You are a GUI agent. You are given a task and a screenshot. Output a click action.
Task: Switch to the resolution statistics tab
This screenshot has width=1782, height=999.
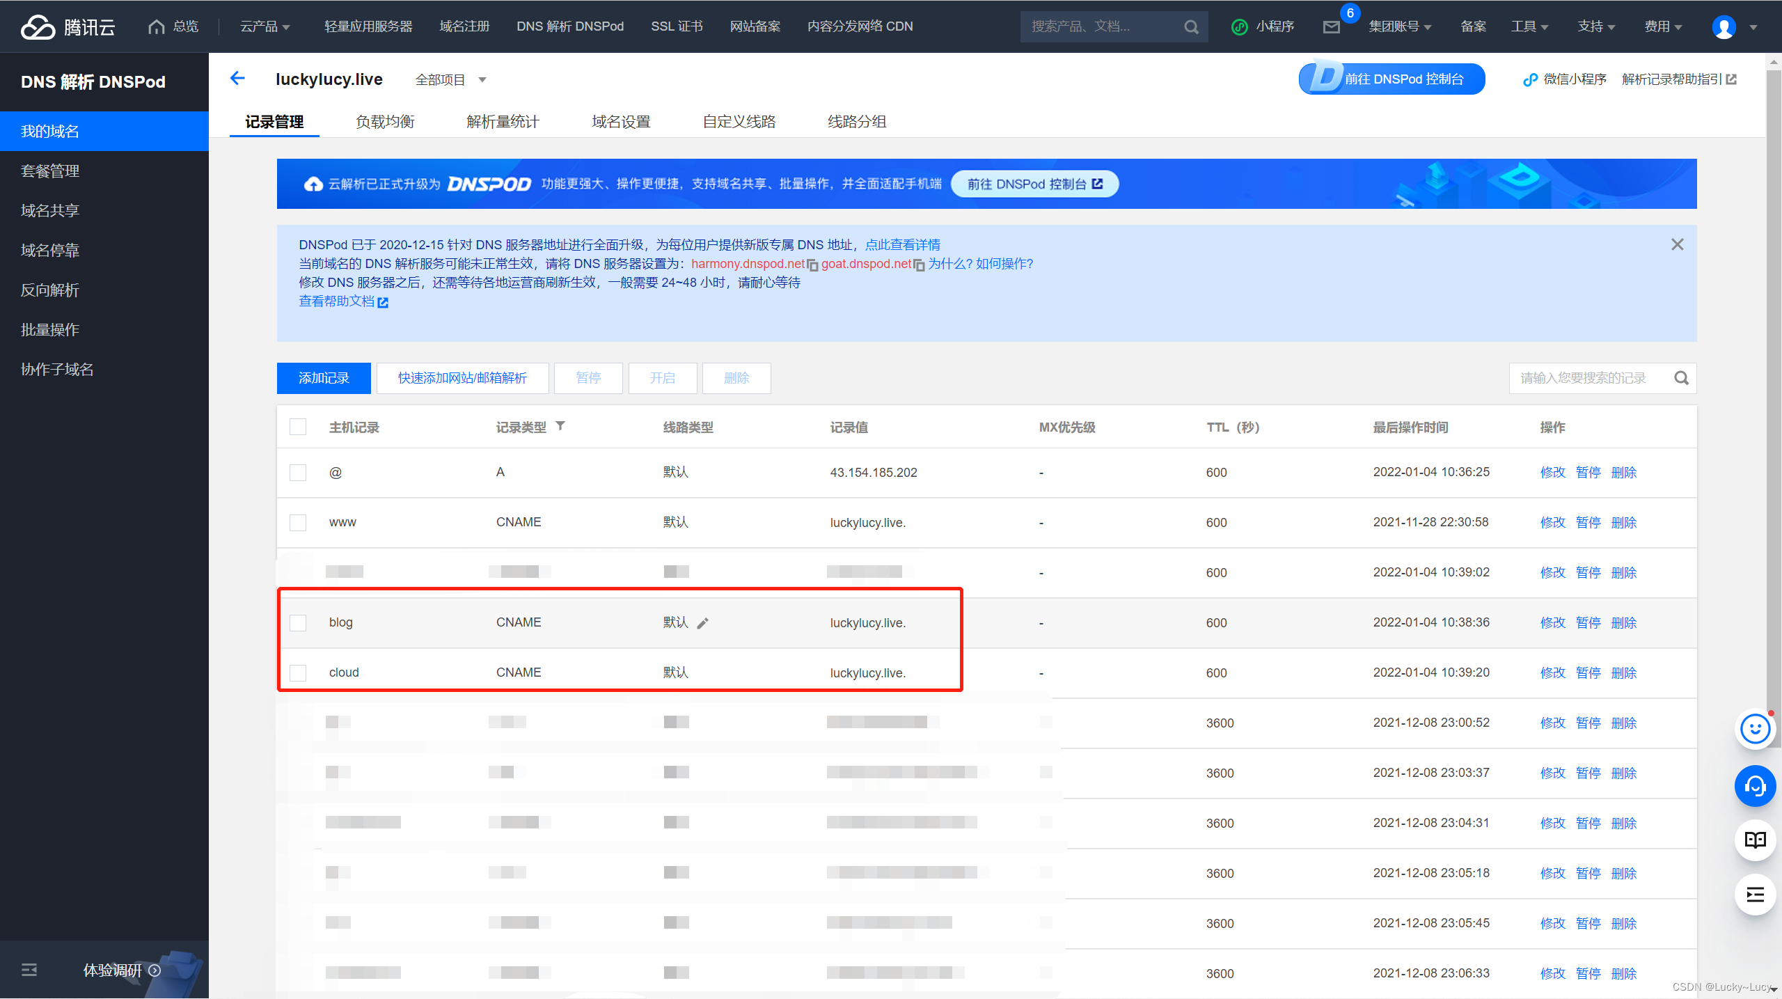pos(503,122)
